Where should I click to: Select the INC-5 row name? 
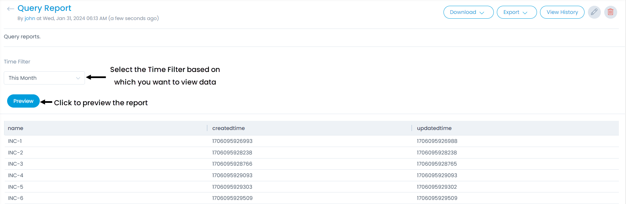16,187
